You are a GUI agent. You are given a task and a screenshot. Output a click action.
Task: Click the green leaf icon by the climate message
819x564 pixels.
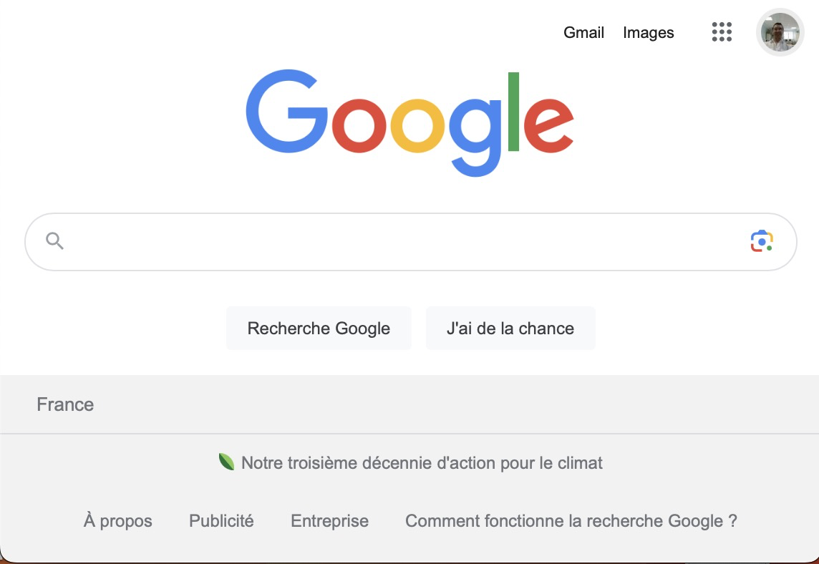click(226, 462)
